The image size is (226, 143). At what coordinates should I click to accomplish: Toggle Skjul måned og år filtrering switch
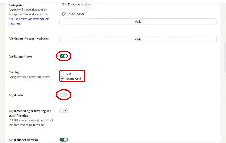tap(64, 111)
